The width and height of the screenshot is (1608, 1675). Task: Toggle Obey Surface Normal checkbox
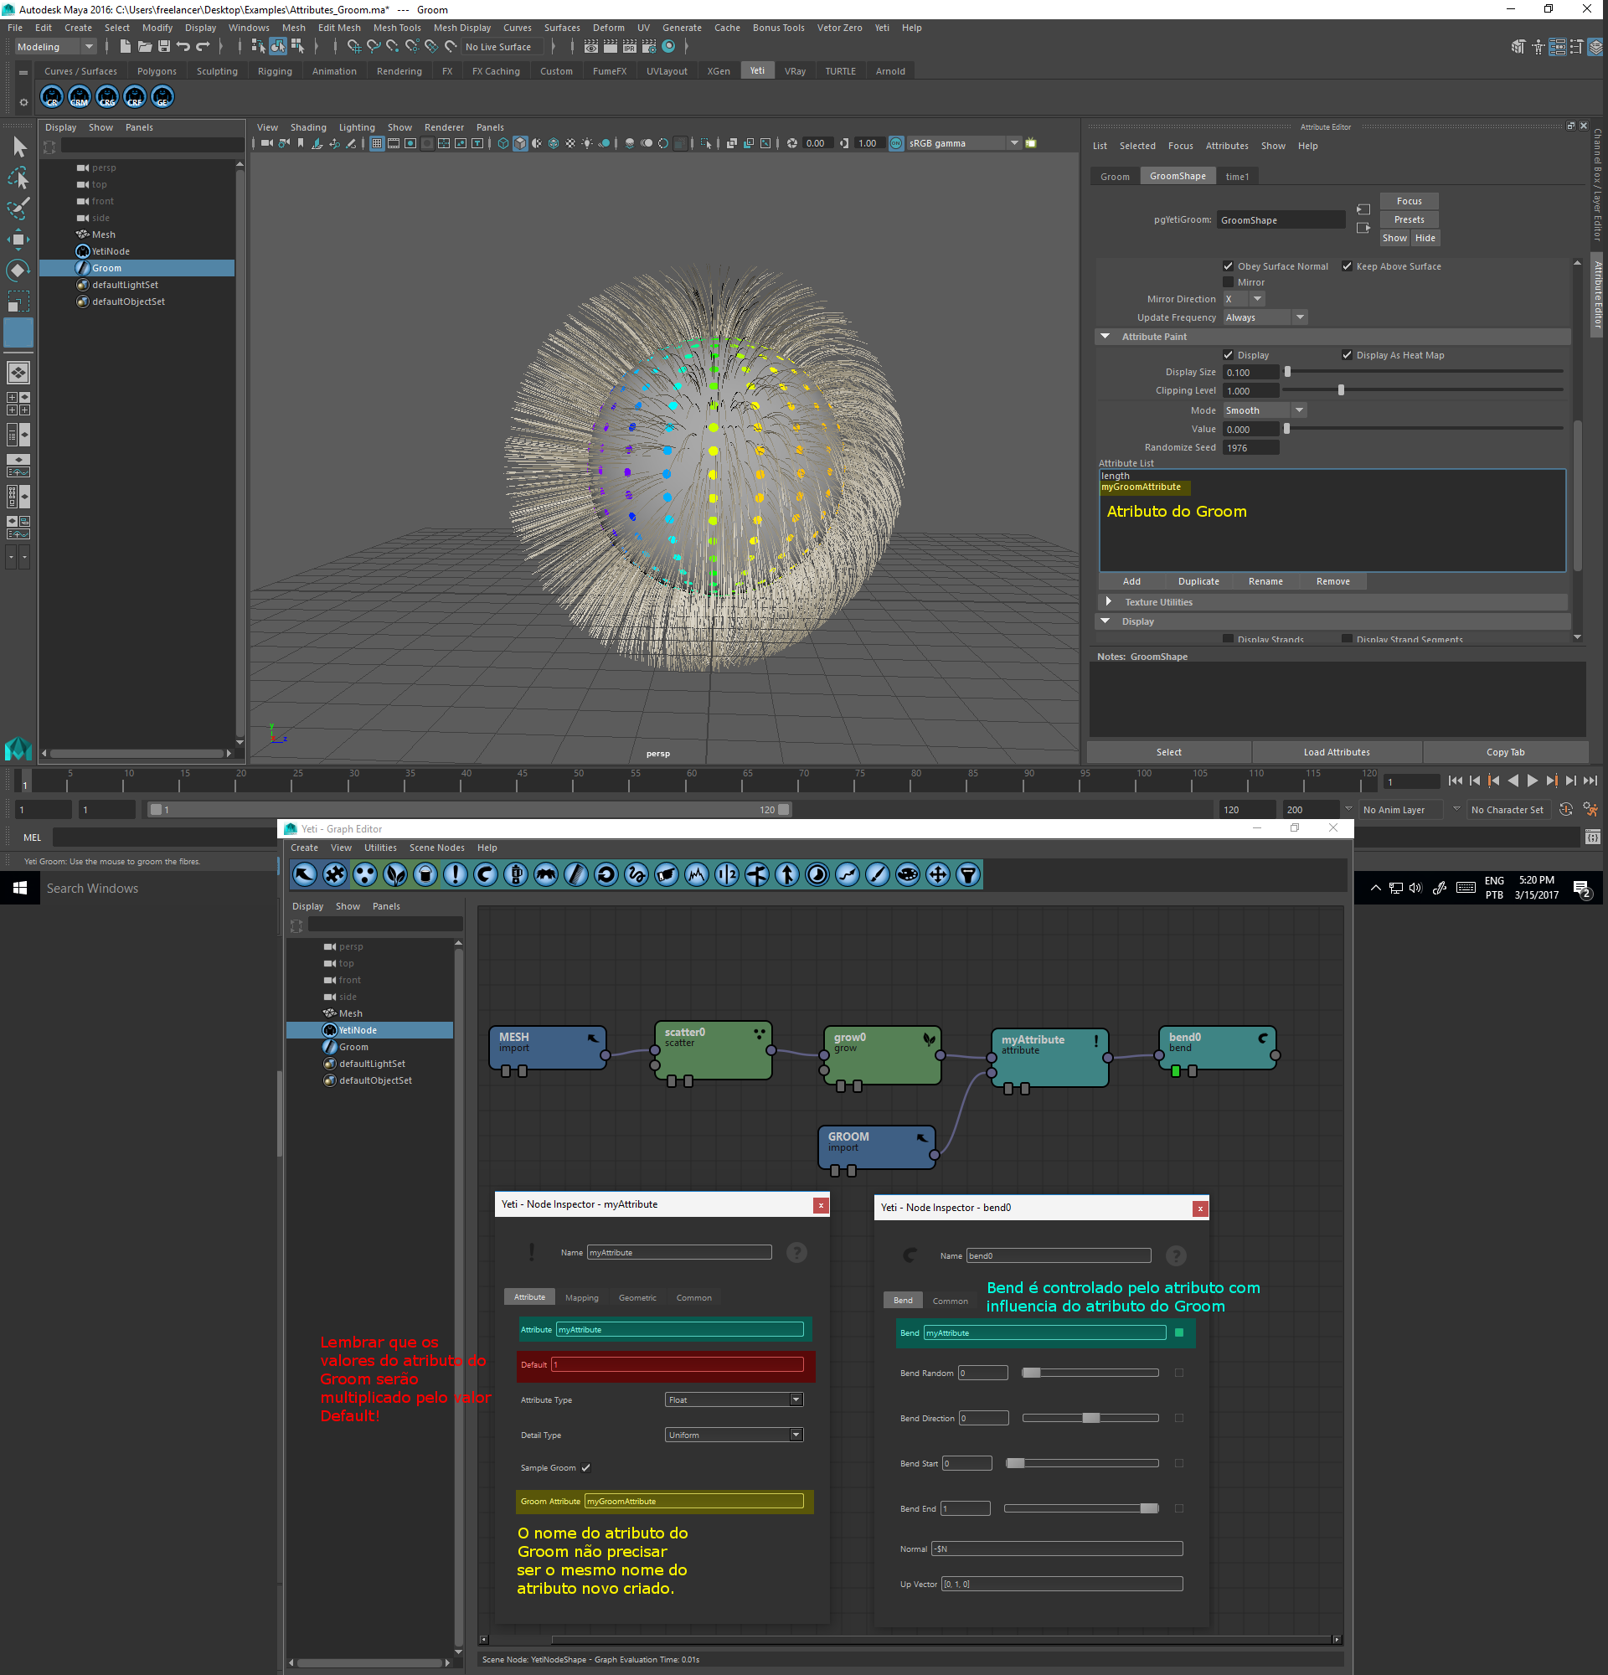1228,266
